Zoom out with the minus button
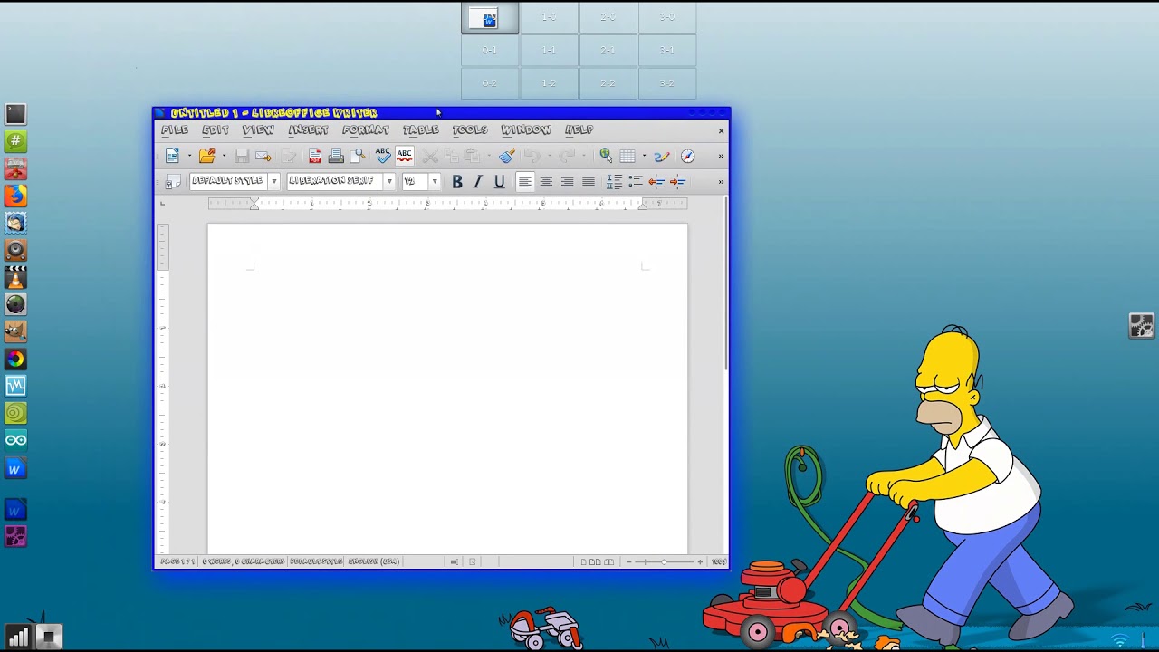This screenshot has width=1159, height=652. coord(629,562)
